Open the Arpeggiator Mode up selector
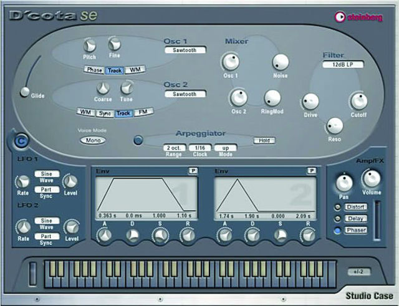The image size is (399, 306). coord(226,148)
